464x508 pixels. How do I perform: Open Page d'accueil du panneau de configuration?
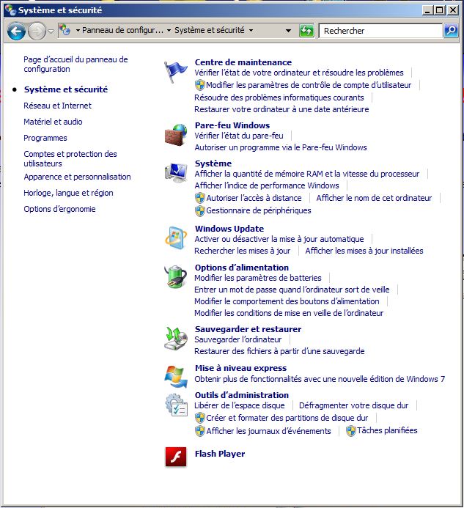(76, 65)
